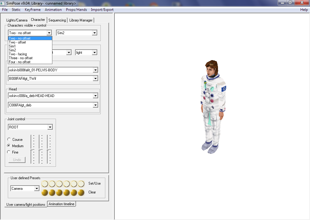The image size is (310, 220).
Task: Enable the Fine adjustment option
Action: [x=9, y=152]
